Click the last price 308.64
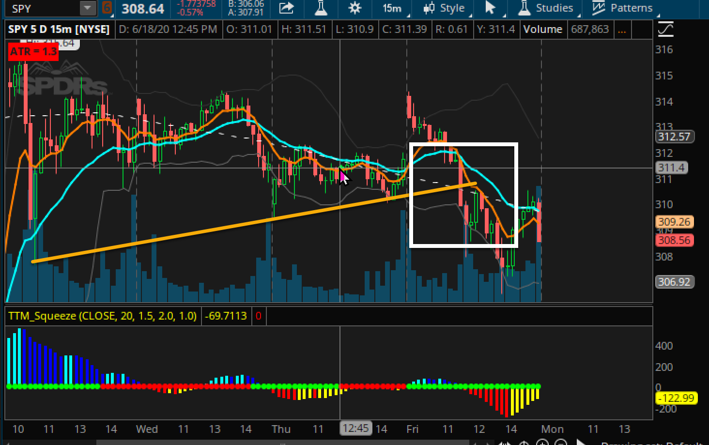The width and height of the screenshot is (709, 445). [x=143, y=9]
